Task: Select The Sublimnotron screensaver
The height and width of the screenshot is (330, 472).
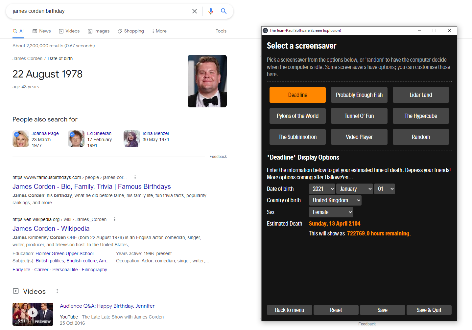Action: coord(297,137)
